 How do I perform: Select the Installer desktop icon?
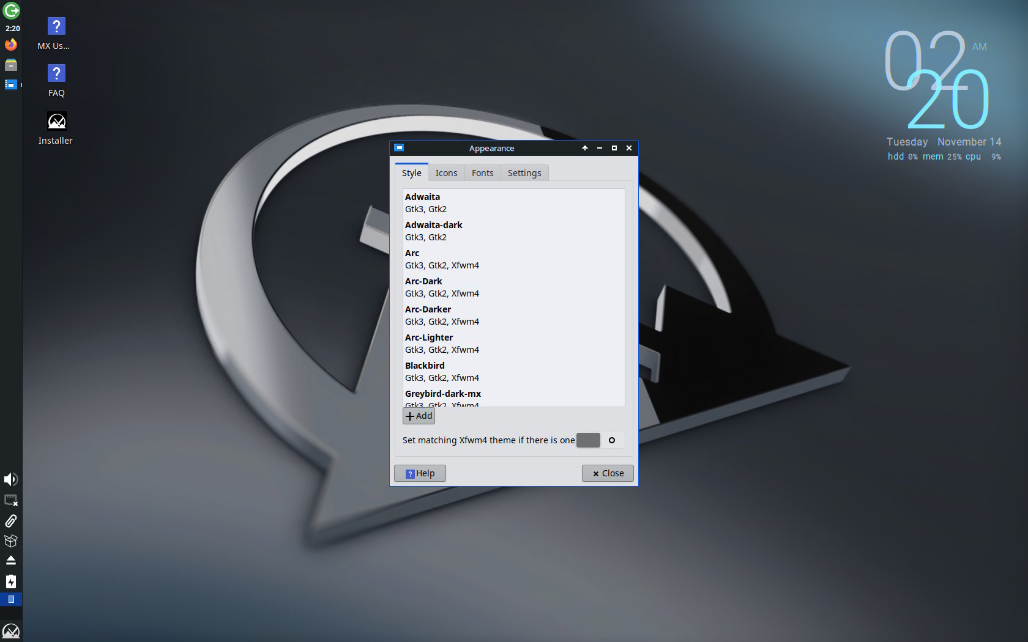pos(56,128)
